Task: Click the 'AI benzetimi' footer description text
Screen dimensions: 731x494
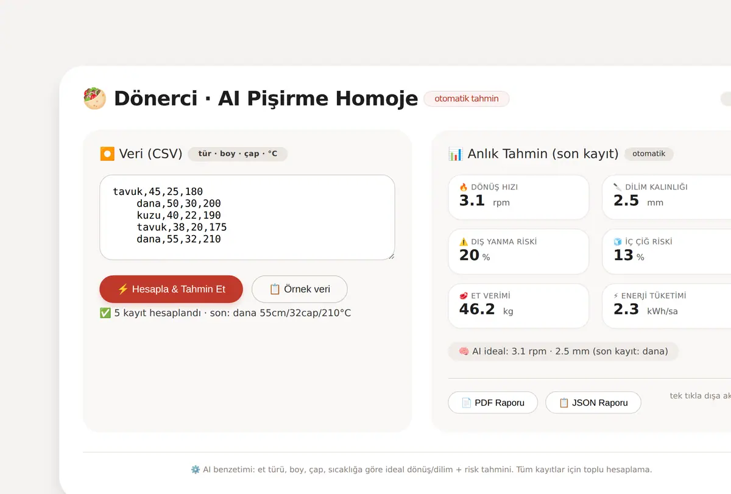Action: coord(422,470)
